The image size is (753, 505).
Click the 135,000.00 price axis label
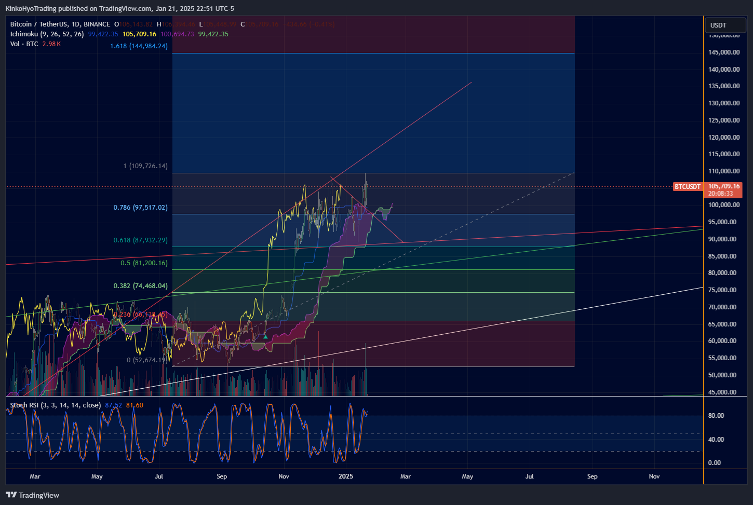click(x=724, y=86)
